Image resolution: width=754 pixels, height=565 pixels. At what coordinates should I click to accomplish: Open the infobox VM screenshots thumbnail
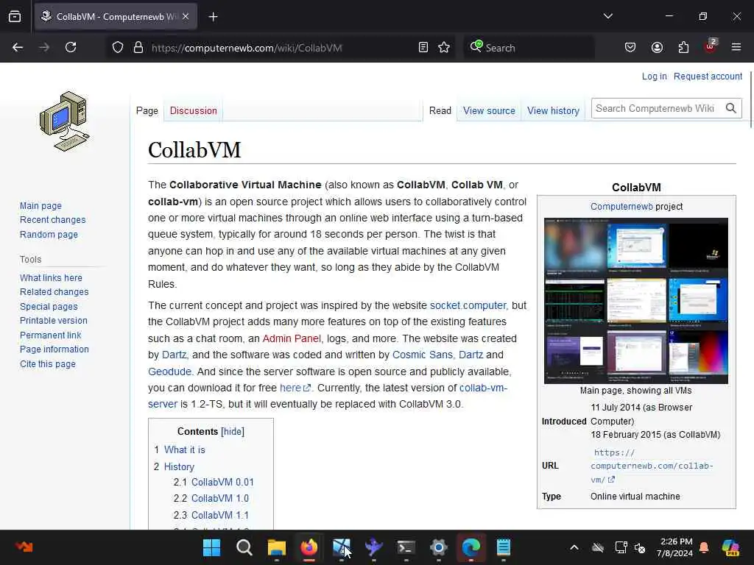(x=635, y=301)
